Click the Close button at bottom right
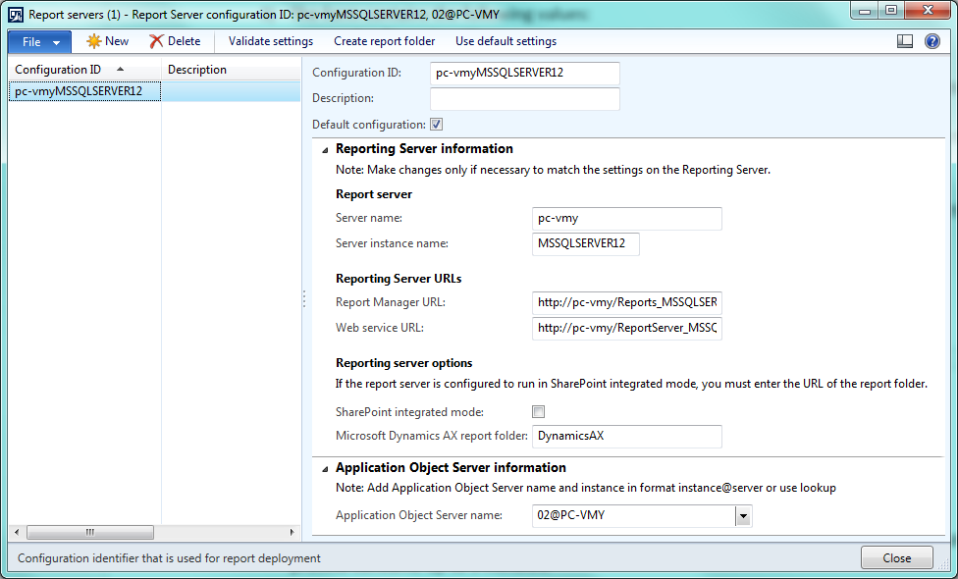Viewport: 958px width, 579px height. (x=896, y=558)
